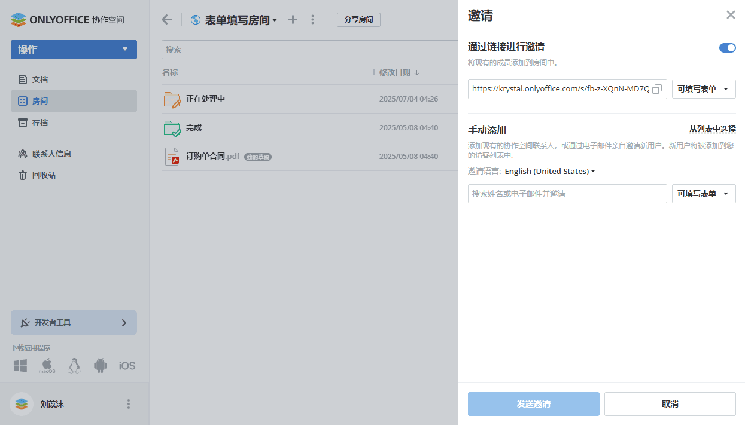Click the documents icon beside 文档
The width and height of the screenshot is (745, 425).
[x=23, y=80]
